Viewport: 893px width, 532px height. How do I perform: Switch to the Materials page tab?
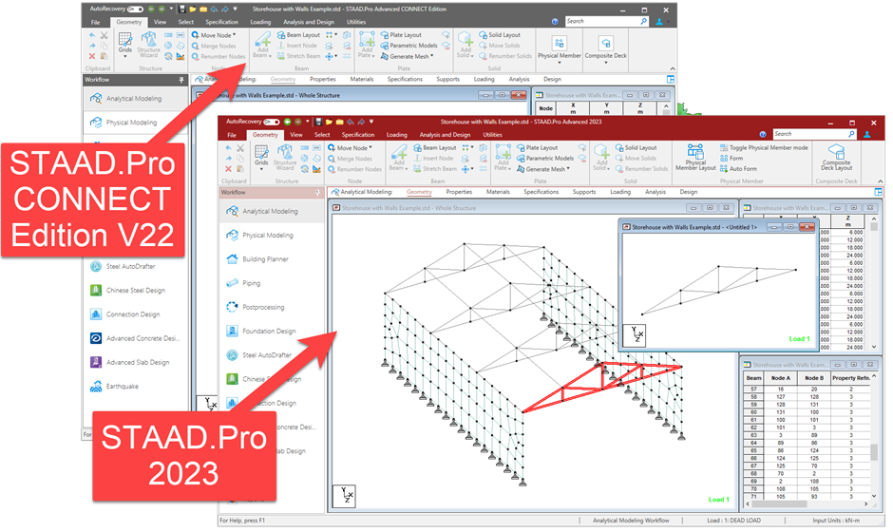pyautogui.click(x=499, y=192)
